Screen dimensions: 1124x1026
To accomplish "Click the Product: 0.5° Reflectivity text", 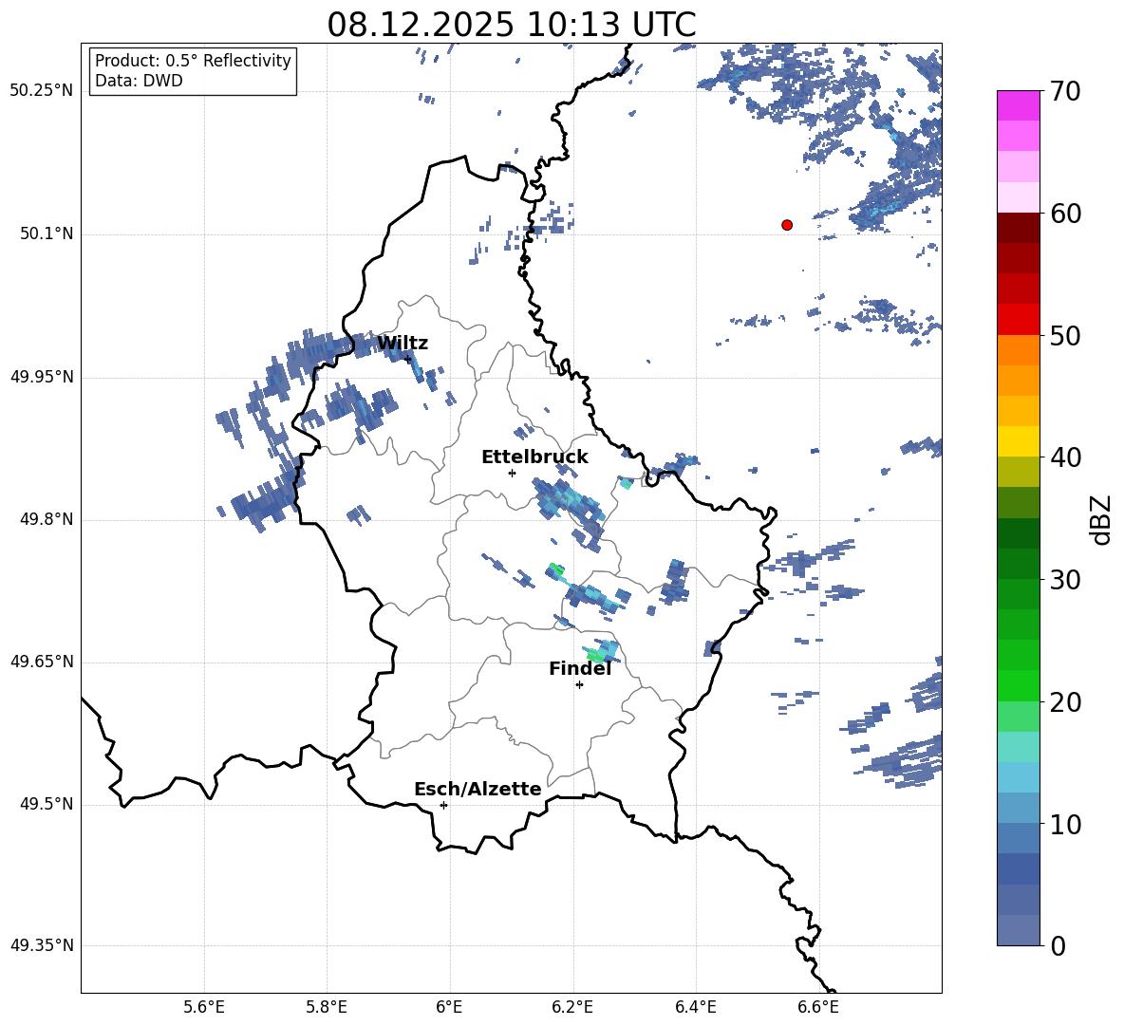I will click(193, 61).
